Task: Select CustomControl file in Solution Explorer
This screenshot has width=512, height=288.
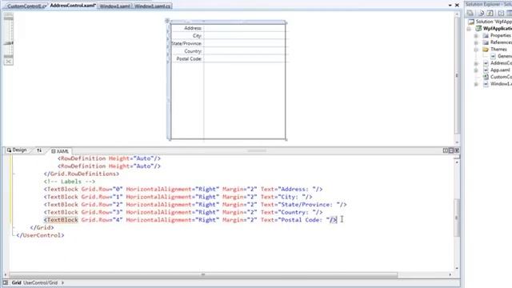Action: pos(501,77)
